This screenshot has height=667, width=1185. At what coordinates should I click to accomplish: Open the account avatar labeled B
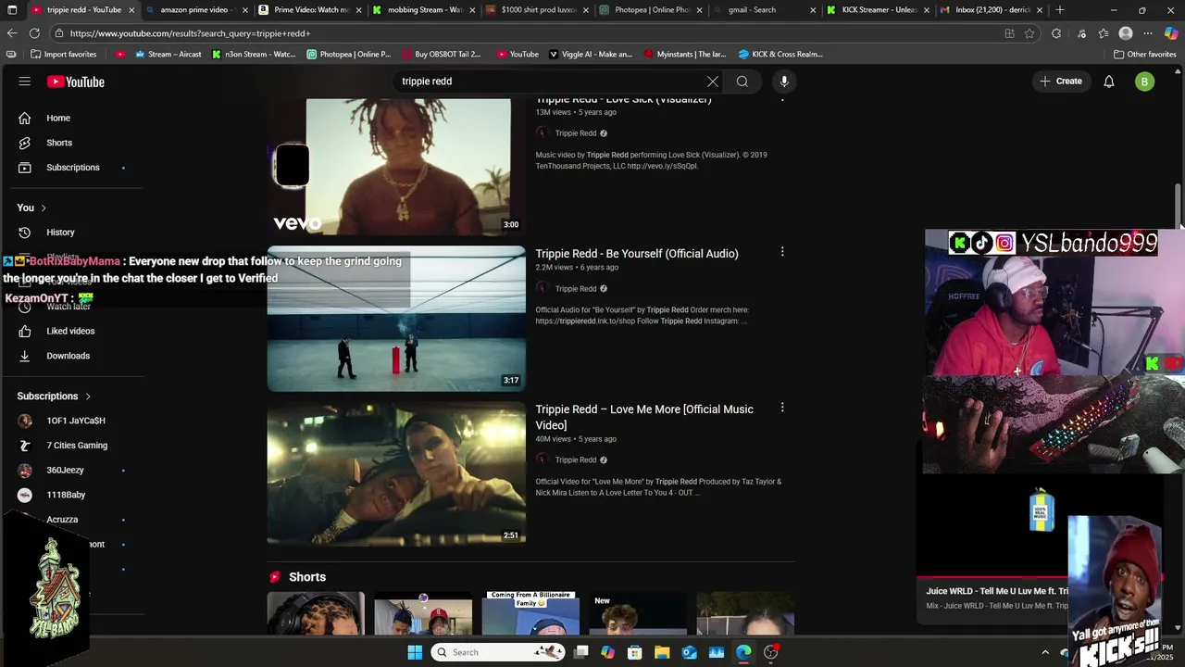[1145, 82]
